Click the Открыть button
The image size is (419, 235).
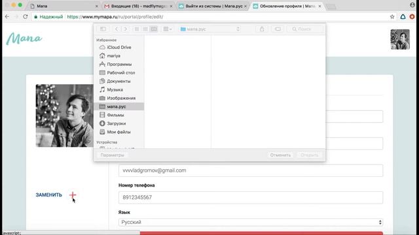click(310, 155)
